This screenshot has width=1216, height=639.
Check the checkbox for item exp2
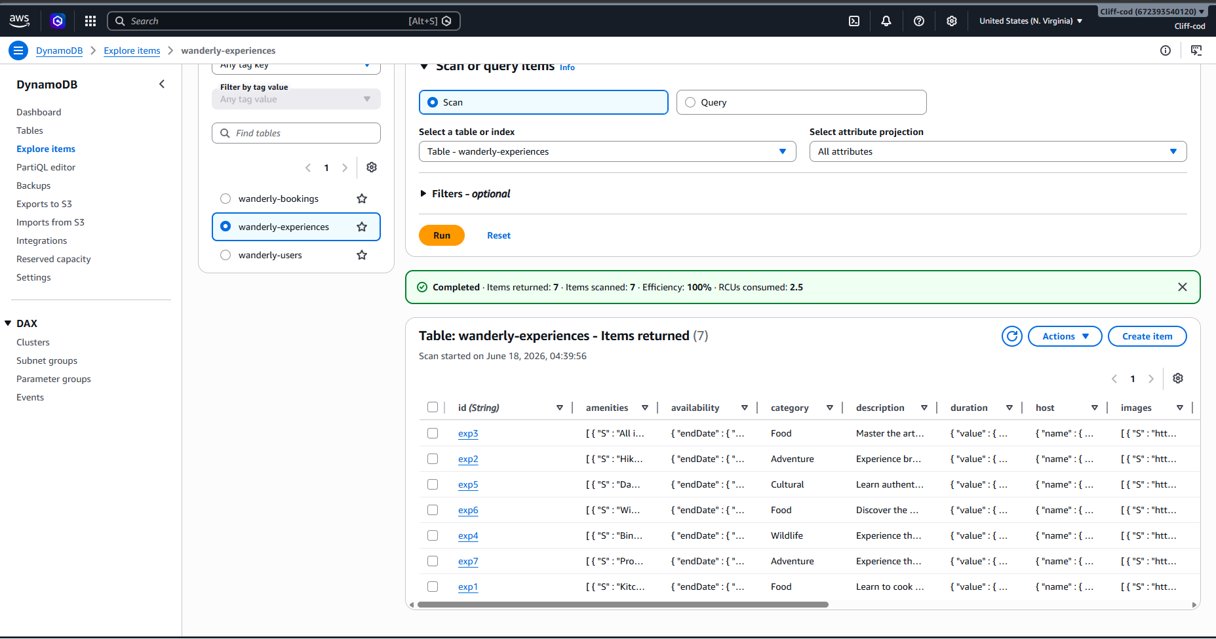433,459
